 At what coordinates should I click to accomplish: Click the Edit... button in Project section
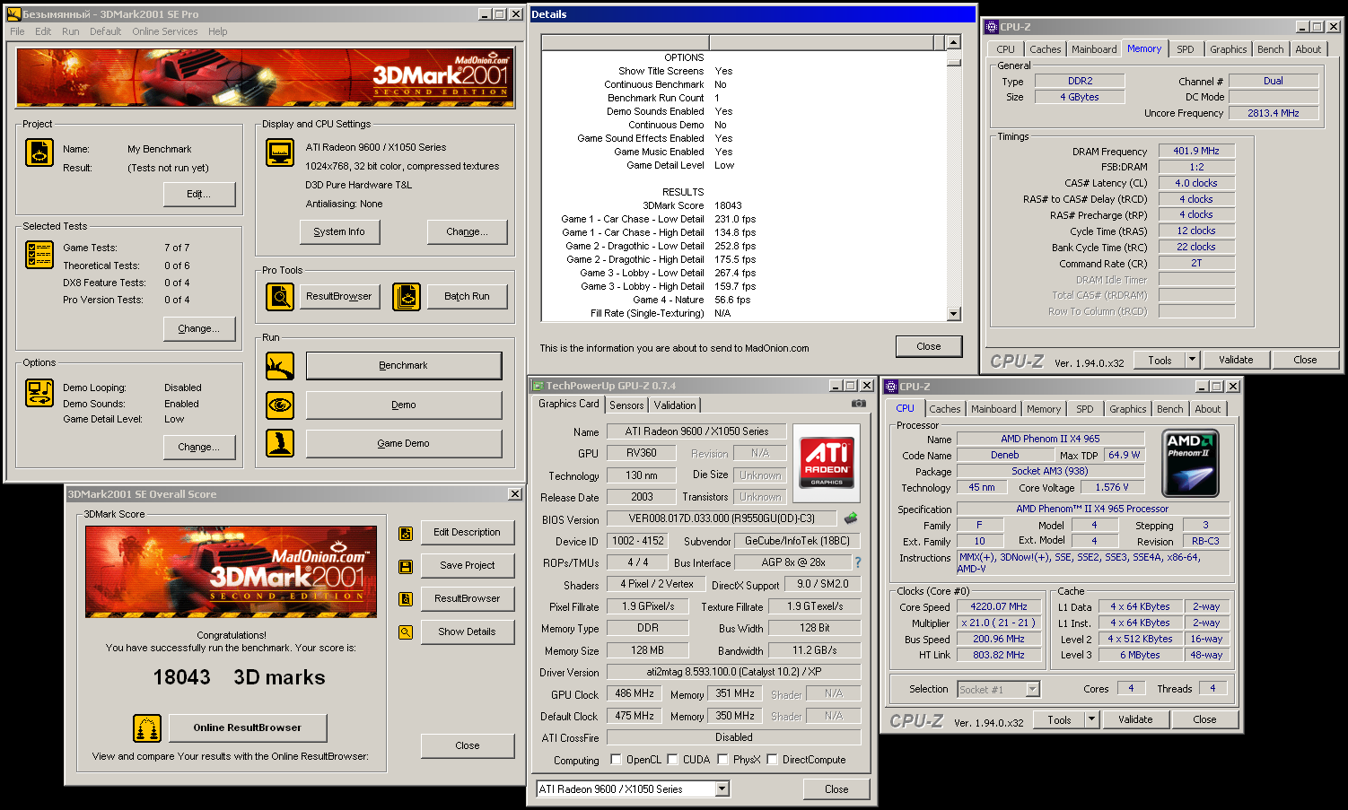click(x=199, y=194)
